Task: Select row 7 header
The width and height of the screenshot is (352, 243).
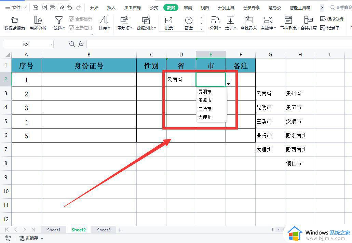Action: click(5, 149)
